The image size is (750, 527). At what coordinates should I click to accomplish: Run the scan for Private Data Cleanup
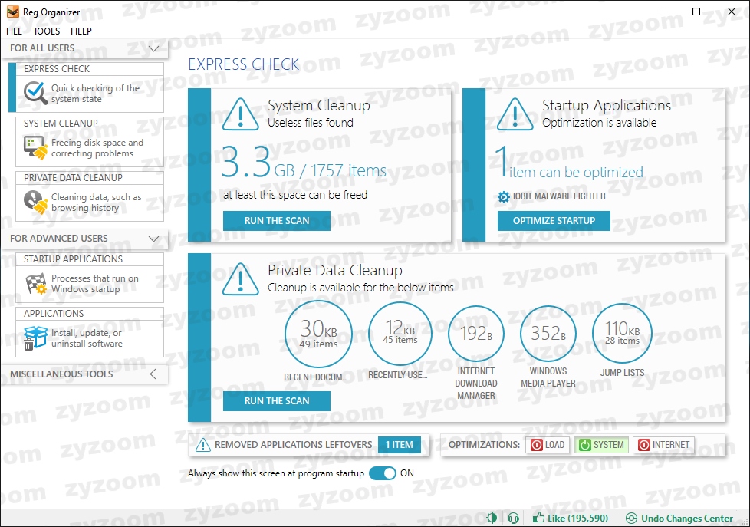coord(277,401)
